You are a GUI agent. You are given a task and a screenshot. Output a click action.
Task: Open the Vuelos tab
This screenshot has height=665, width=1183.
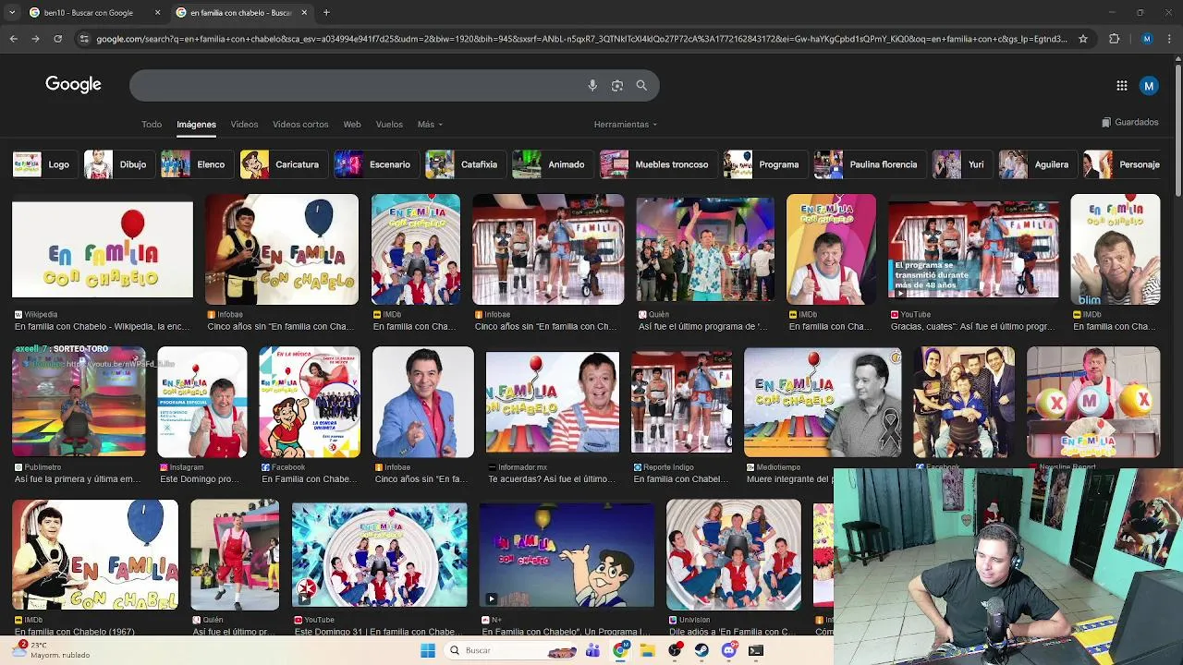pyautogui.click(x=389, y=124)
